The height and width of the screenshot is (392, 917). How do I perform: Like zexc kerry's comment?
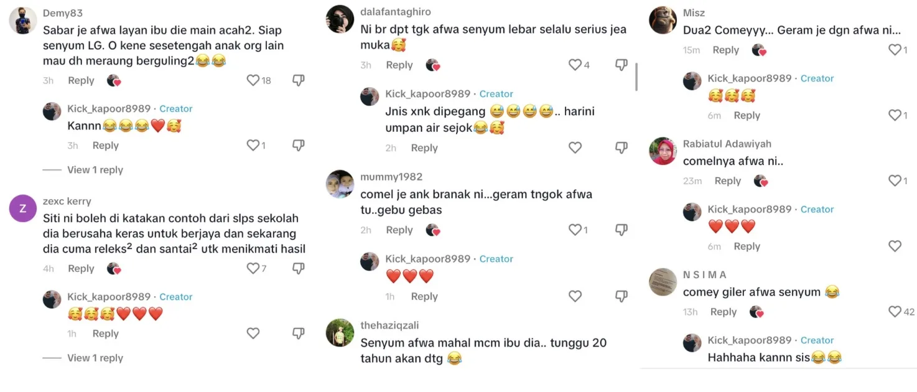click(253, 268)
